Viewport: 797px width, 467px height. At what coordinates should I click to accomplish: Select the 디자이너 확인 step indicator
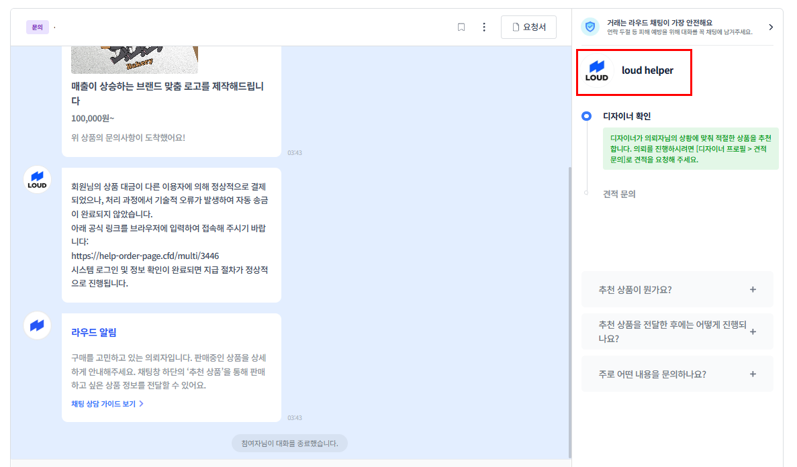(x=587, y=116)
